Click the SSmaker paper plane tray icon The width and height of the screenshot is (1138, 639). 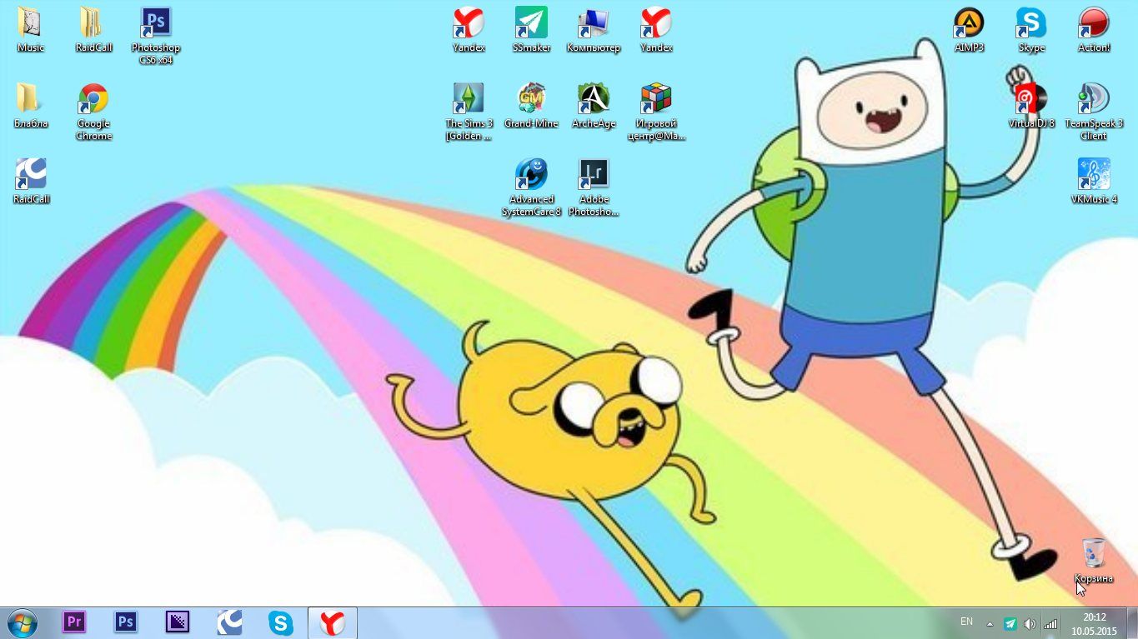(x=1010, y=623)
